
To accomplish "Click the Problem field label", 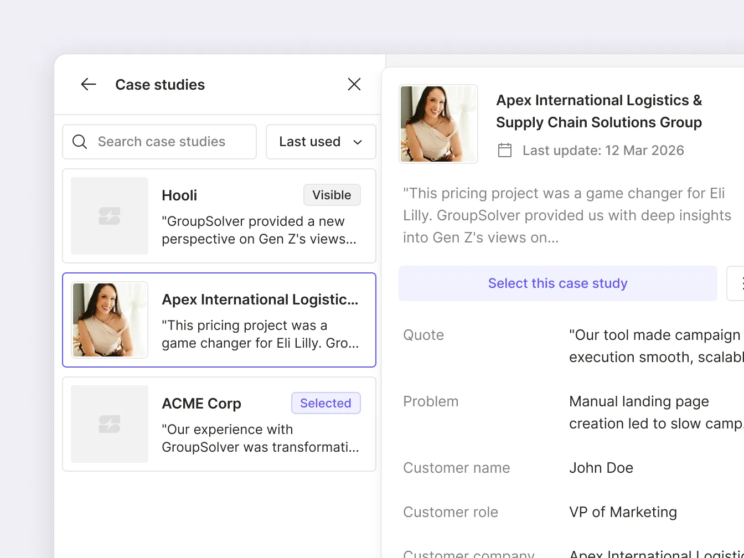I will (x=431, y=401).
